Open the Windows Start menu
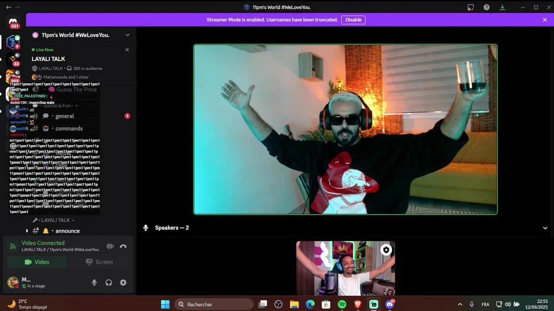This screenshot has height=311, width=554. tap(165, 305)
